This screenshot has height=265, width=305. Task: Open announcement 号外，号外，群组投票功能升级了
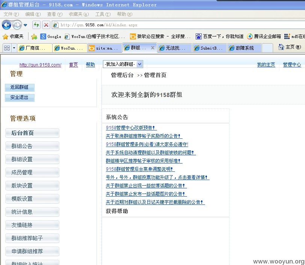(157, 177)
